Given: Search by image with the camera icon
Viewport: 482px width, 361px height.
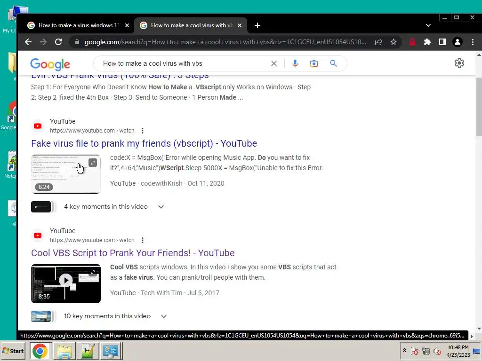Looking at the screenshot, I should (x=314, y=63).
